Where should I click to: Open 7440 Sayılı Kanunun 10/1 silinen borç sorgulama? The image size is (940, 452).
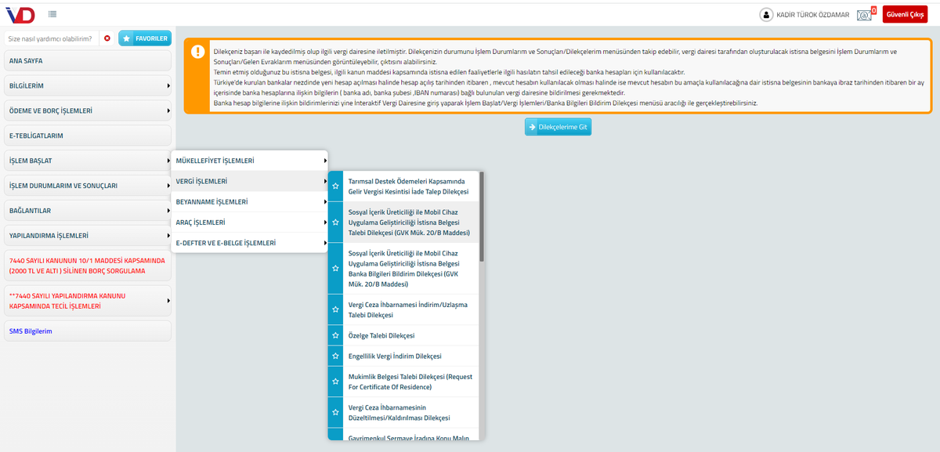click(x=86, y=266)
